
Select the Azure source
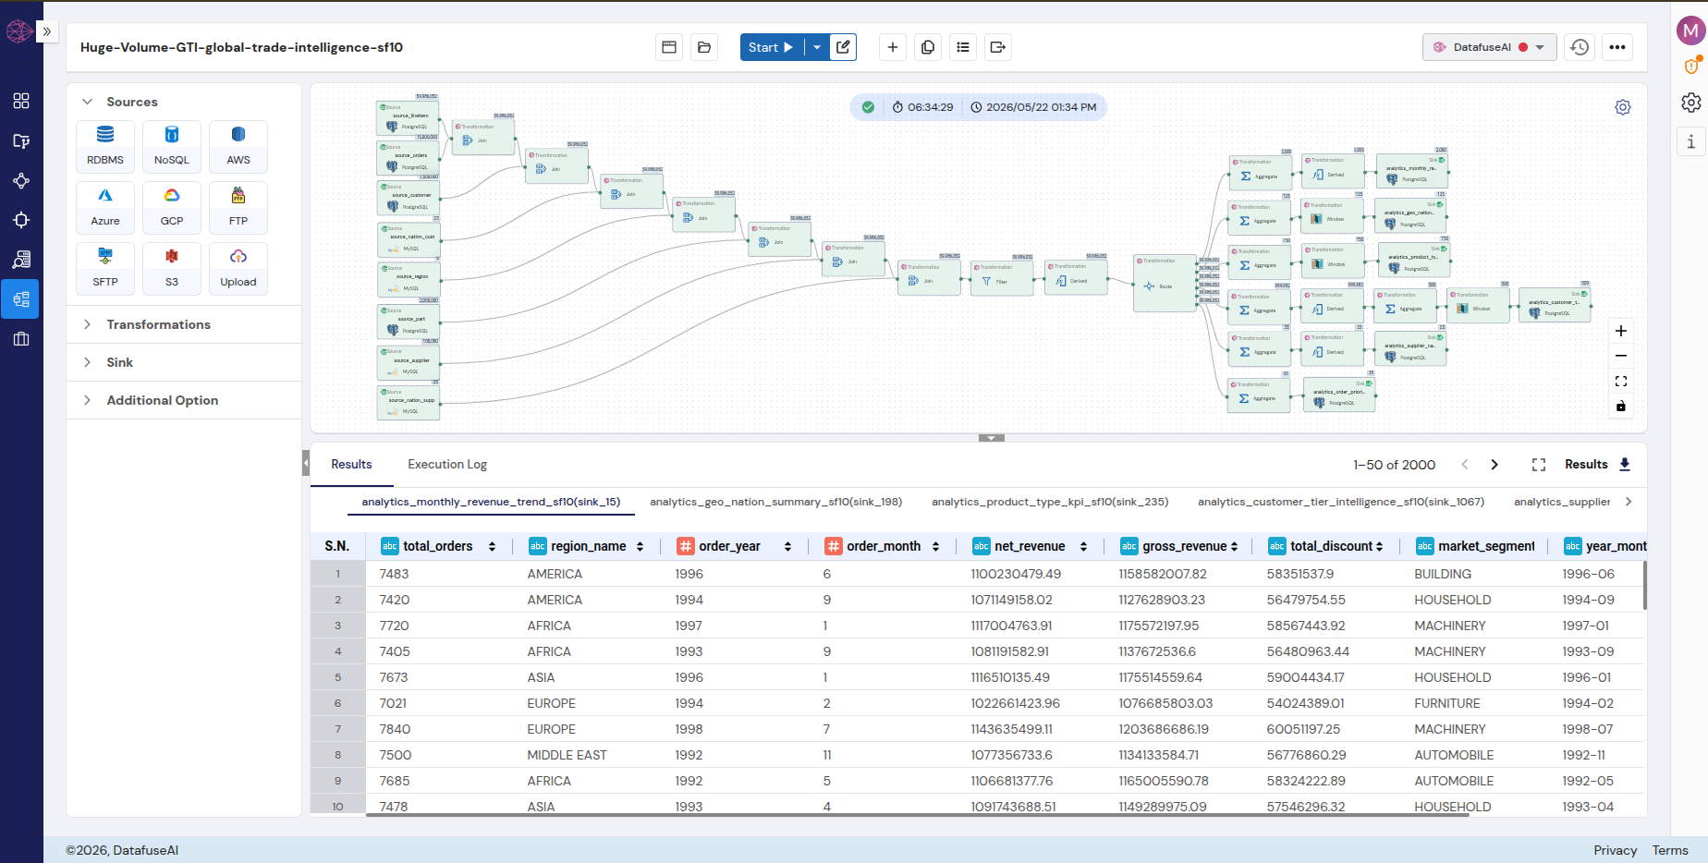(105, 207)
